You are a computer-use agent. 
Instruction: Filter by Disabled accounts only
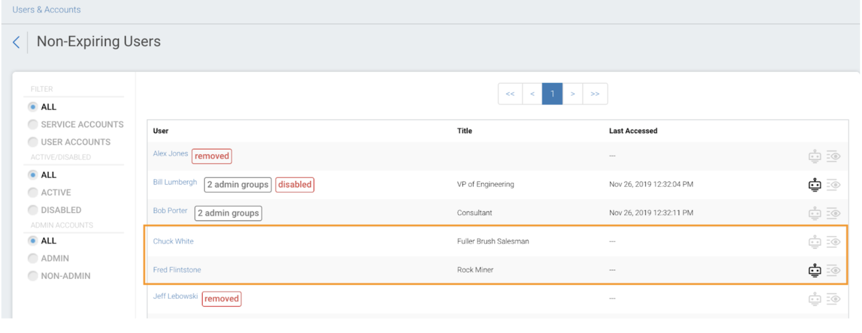pyautogui.click(x=33, y=210)
